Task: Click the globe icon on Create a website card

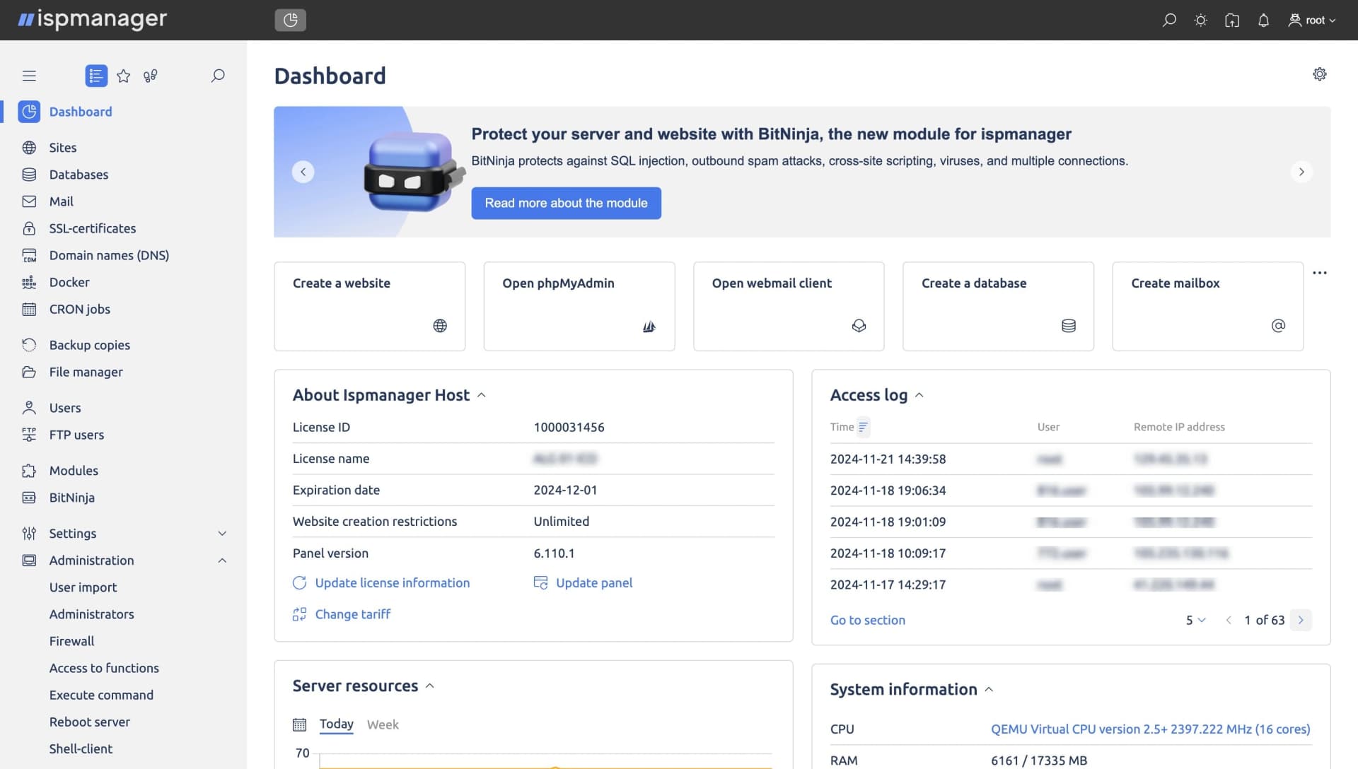Action: (440, 326)
